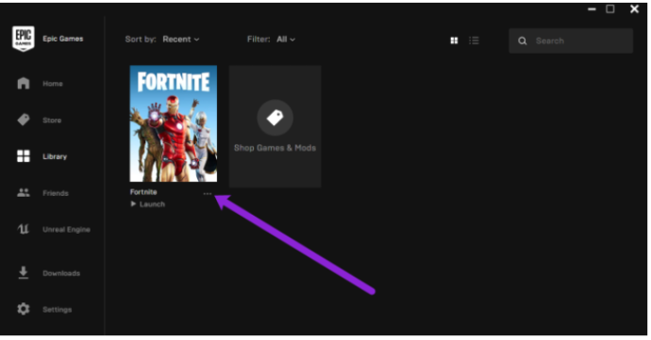Click the Unreal Engine logo icon

coord(24,229)
